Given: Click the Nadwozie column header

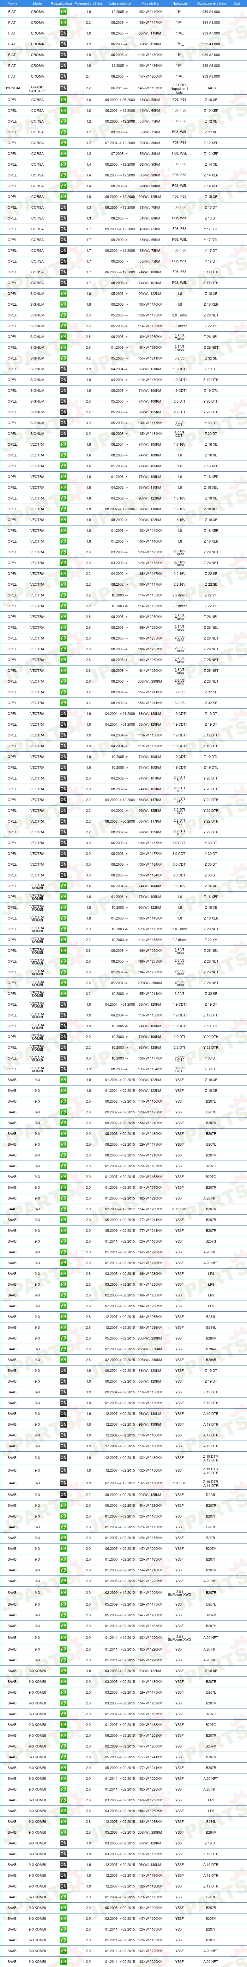Looking at the screenshot, I should (x=180, y=3).
